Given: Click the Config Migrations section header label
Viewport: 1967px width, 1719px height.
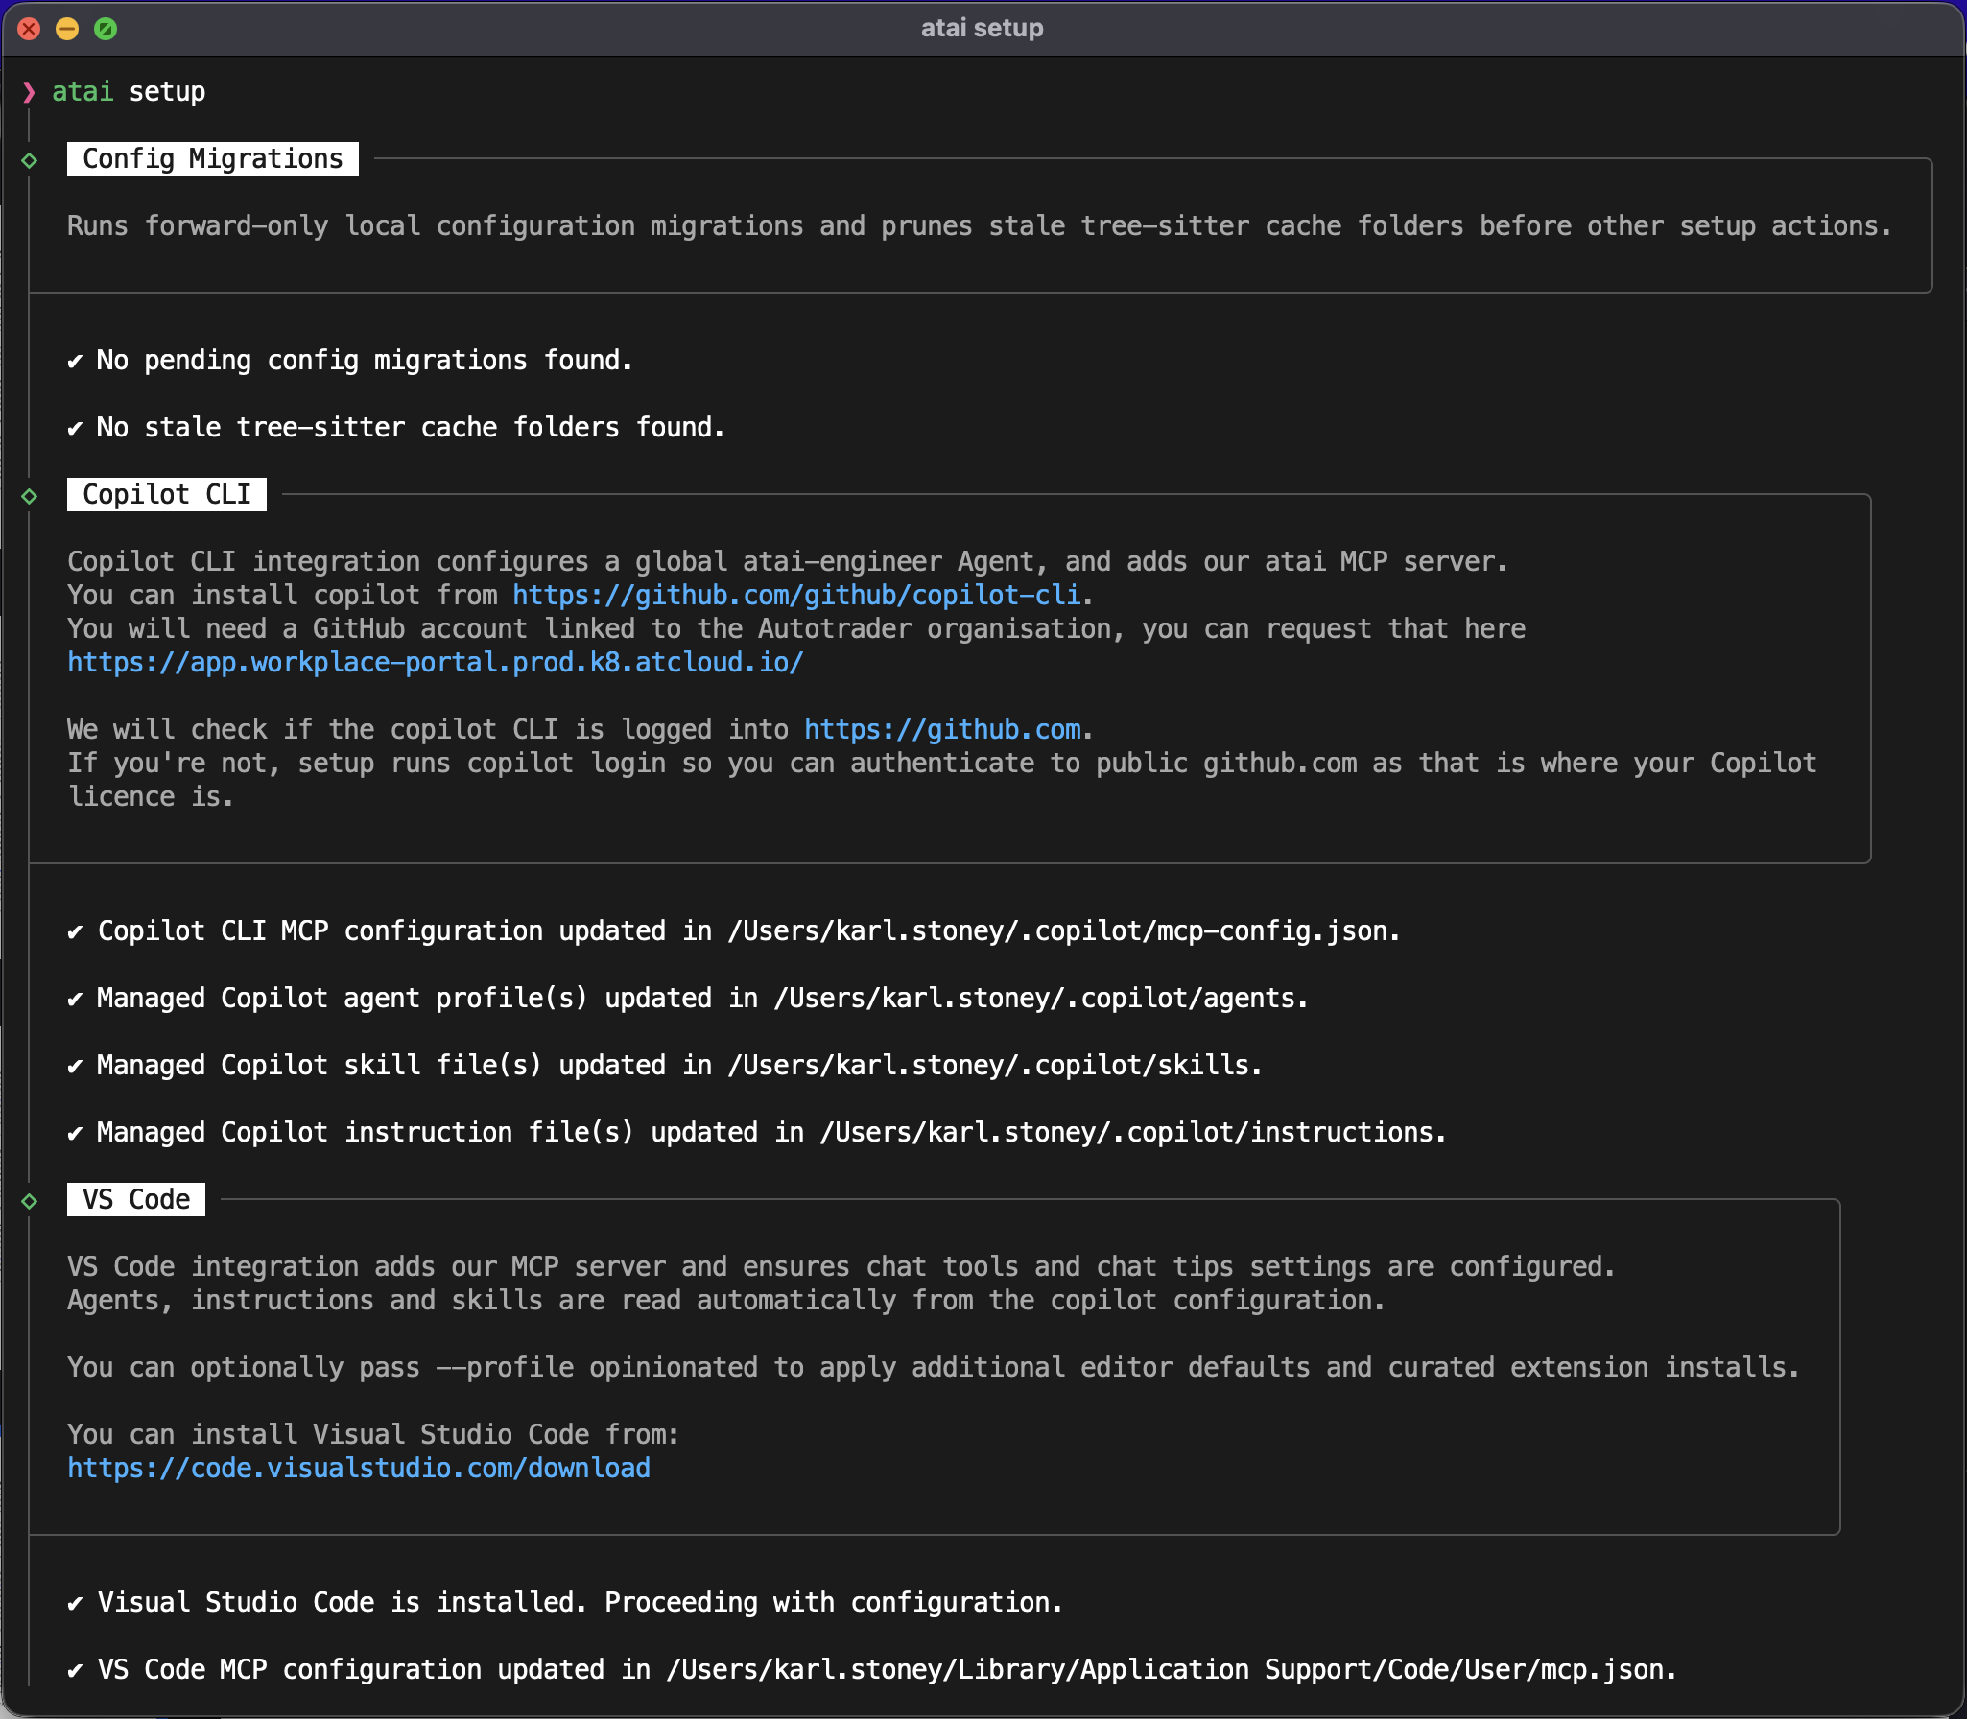Looking at the screenshot, I should click(x=212, y=159).
